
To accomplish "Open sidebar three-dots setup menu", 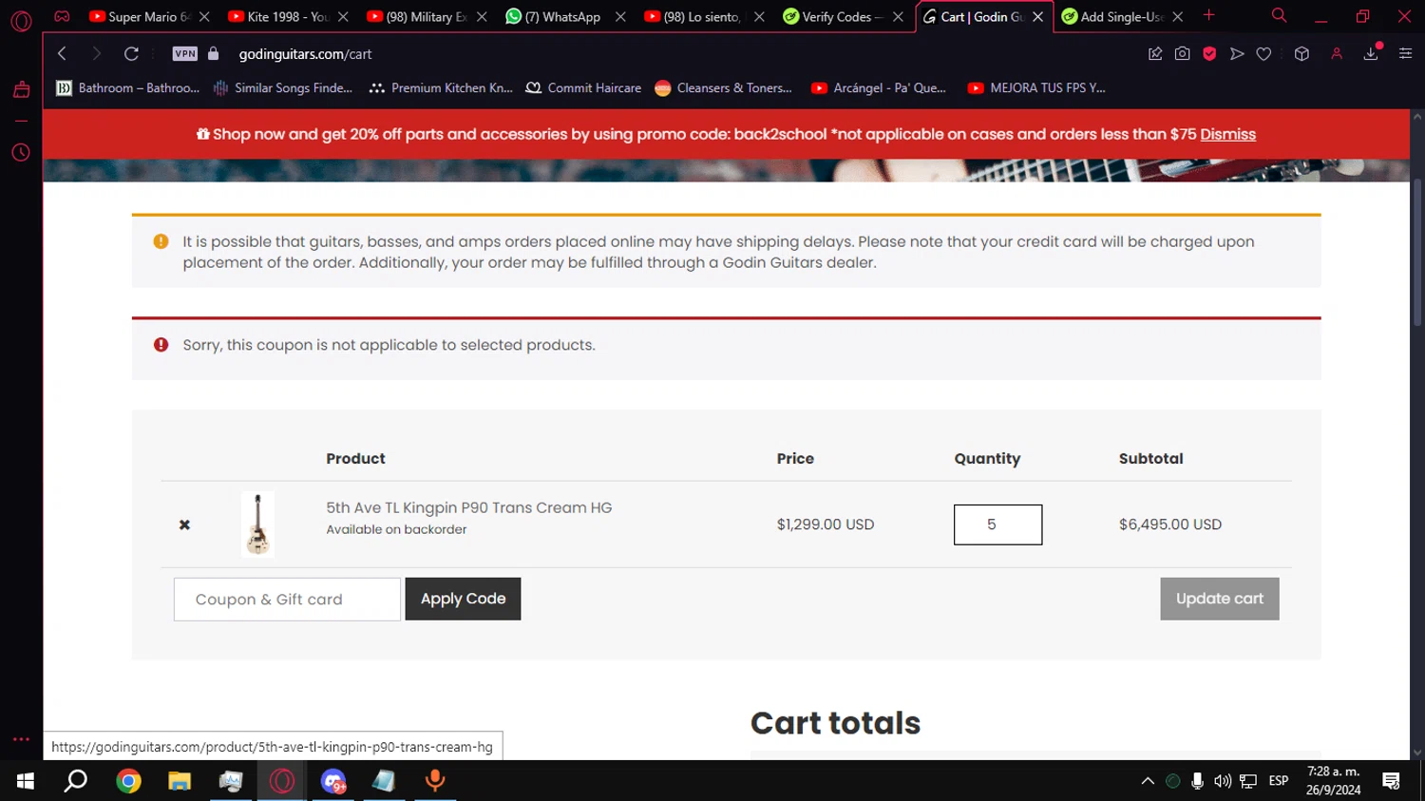I will 21,739.
